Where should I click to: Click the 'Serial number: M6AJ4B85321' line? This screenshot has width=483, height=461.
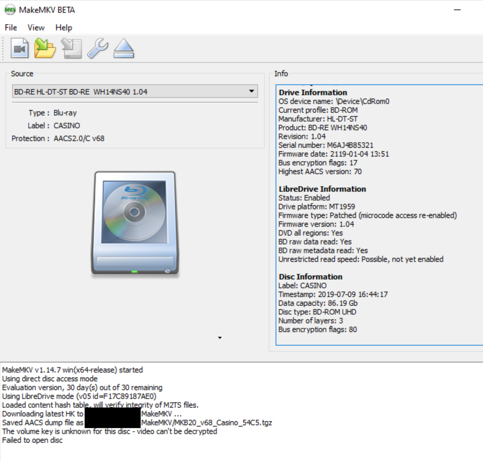[326, 145]
